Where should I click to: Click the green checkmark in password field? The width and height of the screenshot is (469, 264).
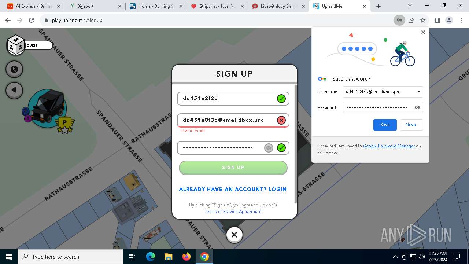281,148
